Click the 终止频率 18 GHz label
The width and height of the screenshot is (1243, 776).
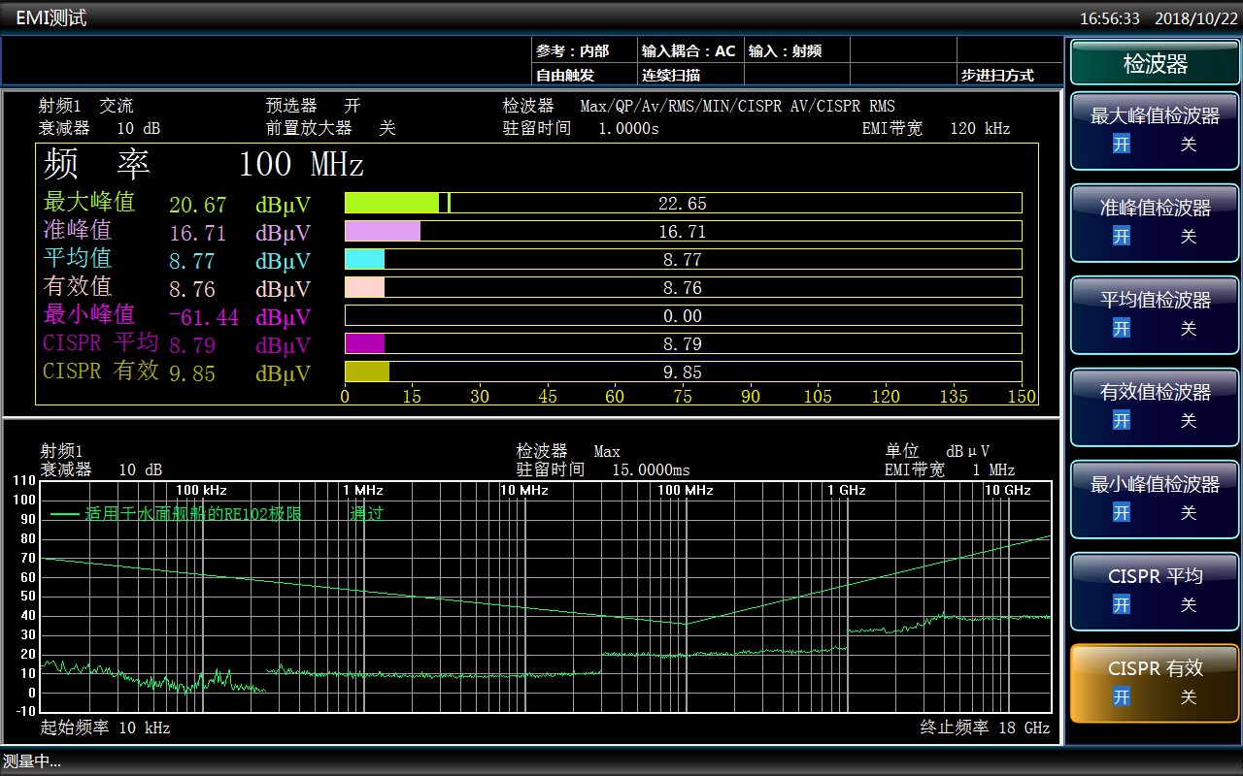(x=985, y=727)
